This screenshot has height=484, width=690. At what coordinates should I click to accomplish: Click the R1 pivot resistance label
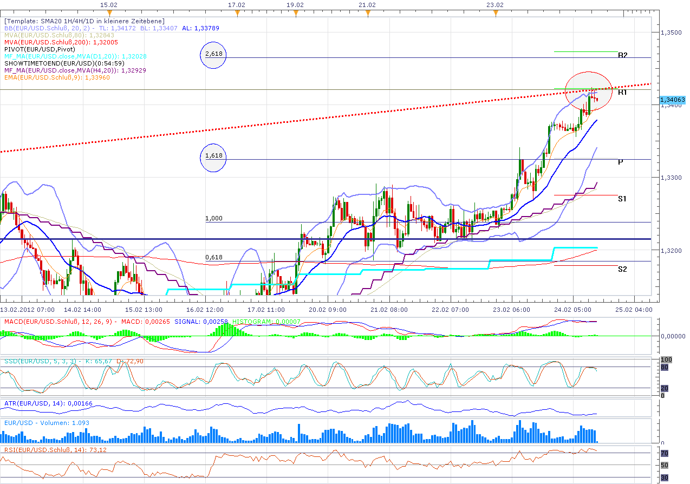tap(623, 93)
